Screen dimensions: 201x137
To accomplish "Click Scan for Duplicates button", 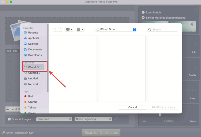I will click(101, 132).
